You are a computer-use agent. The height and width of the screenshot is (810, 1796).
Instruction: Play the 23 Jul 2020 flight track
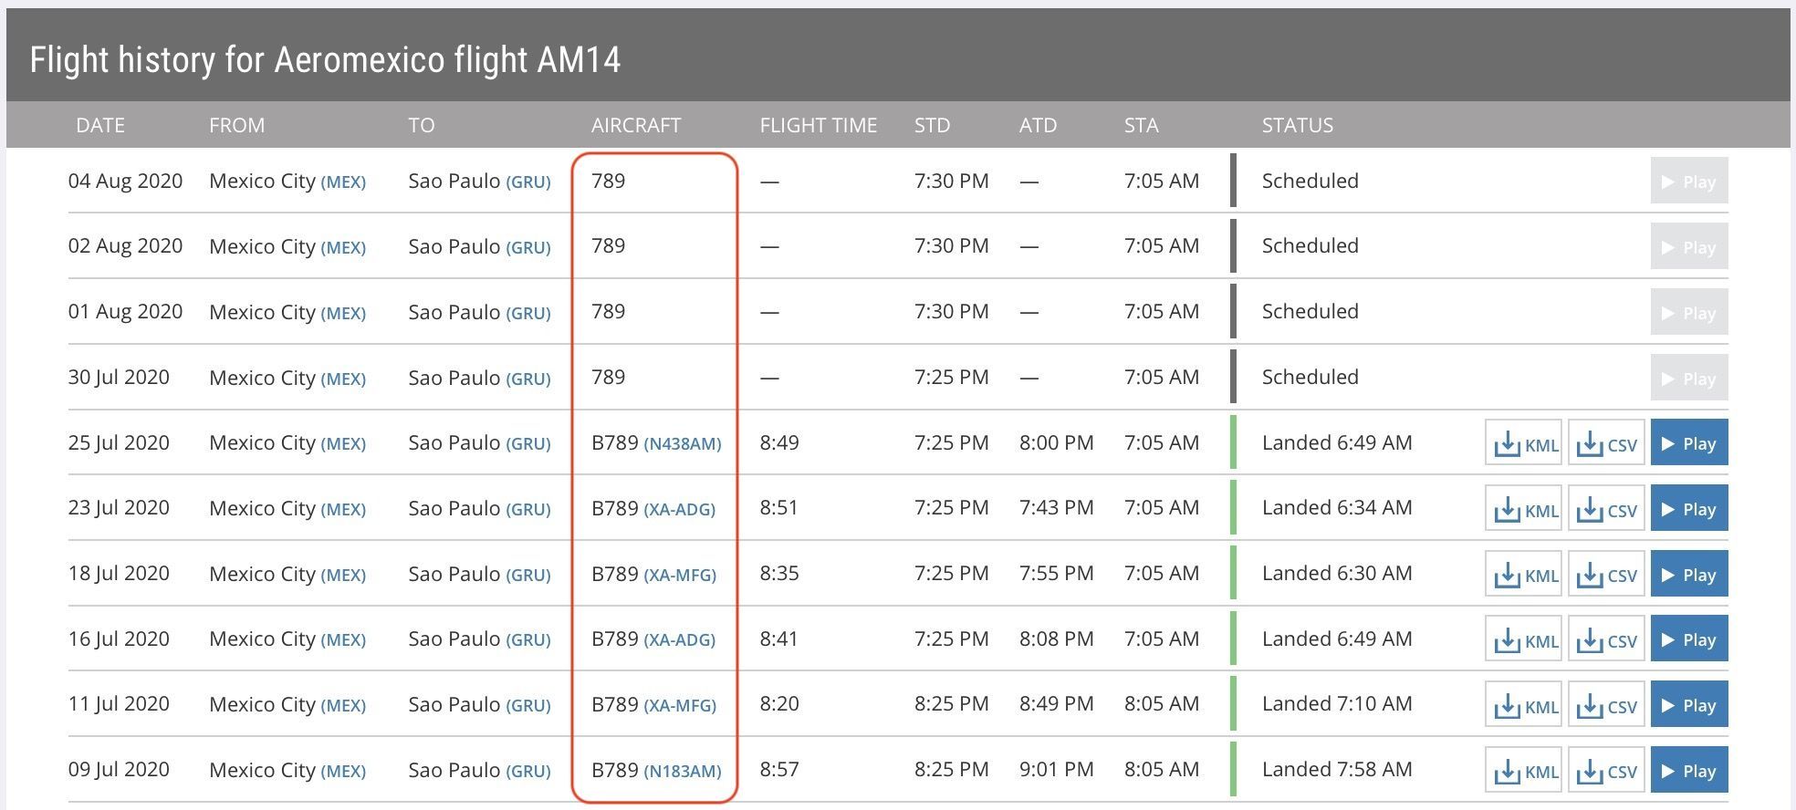point(1689,509)
